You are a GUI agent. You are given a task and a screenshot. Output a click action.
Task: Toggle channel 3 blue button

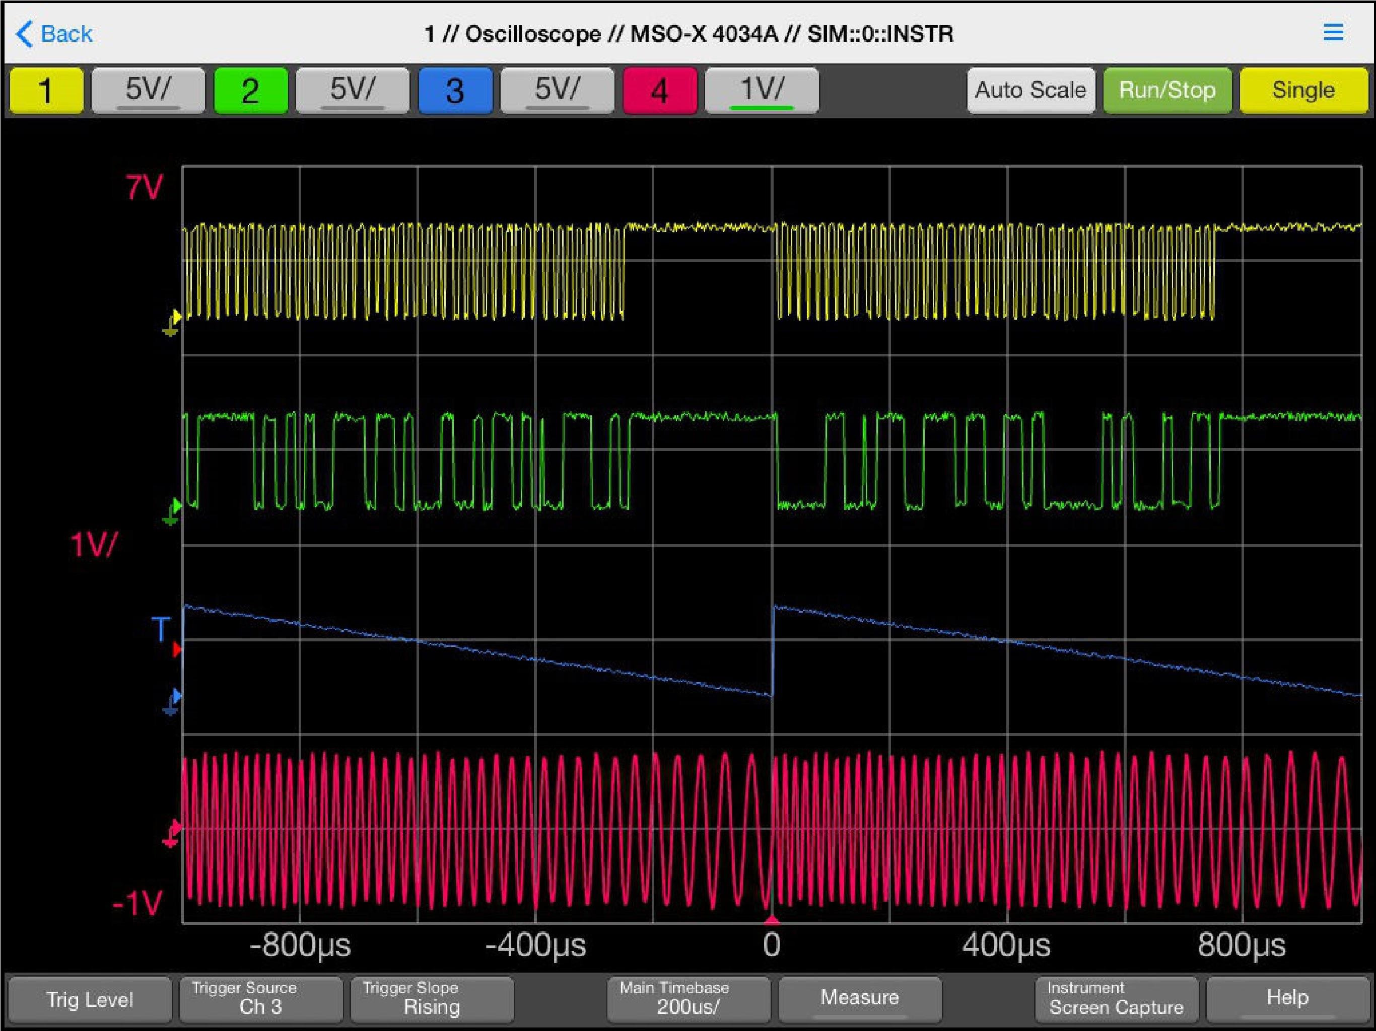[455, 91]
